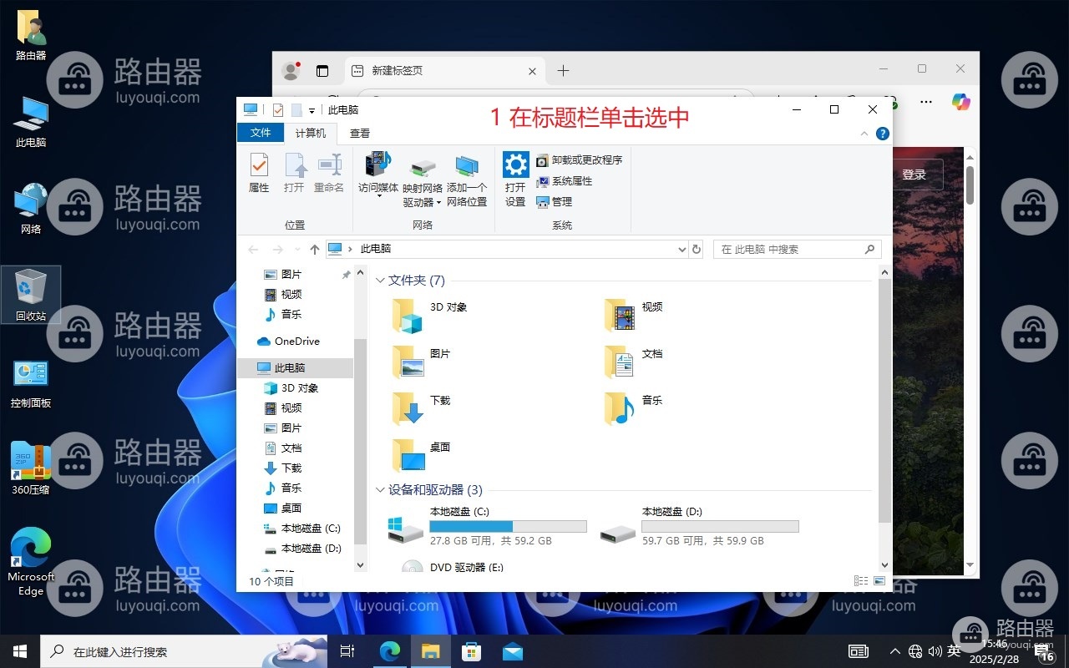Open recent locations dropdown arrow
The image size is (1069, 668).
tap(296, 250)
